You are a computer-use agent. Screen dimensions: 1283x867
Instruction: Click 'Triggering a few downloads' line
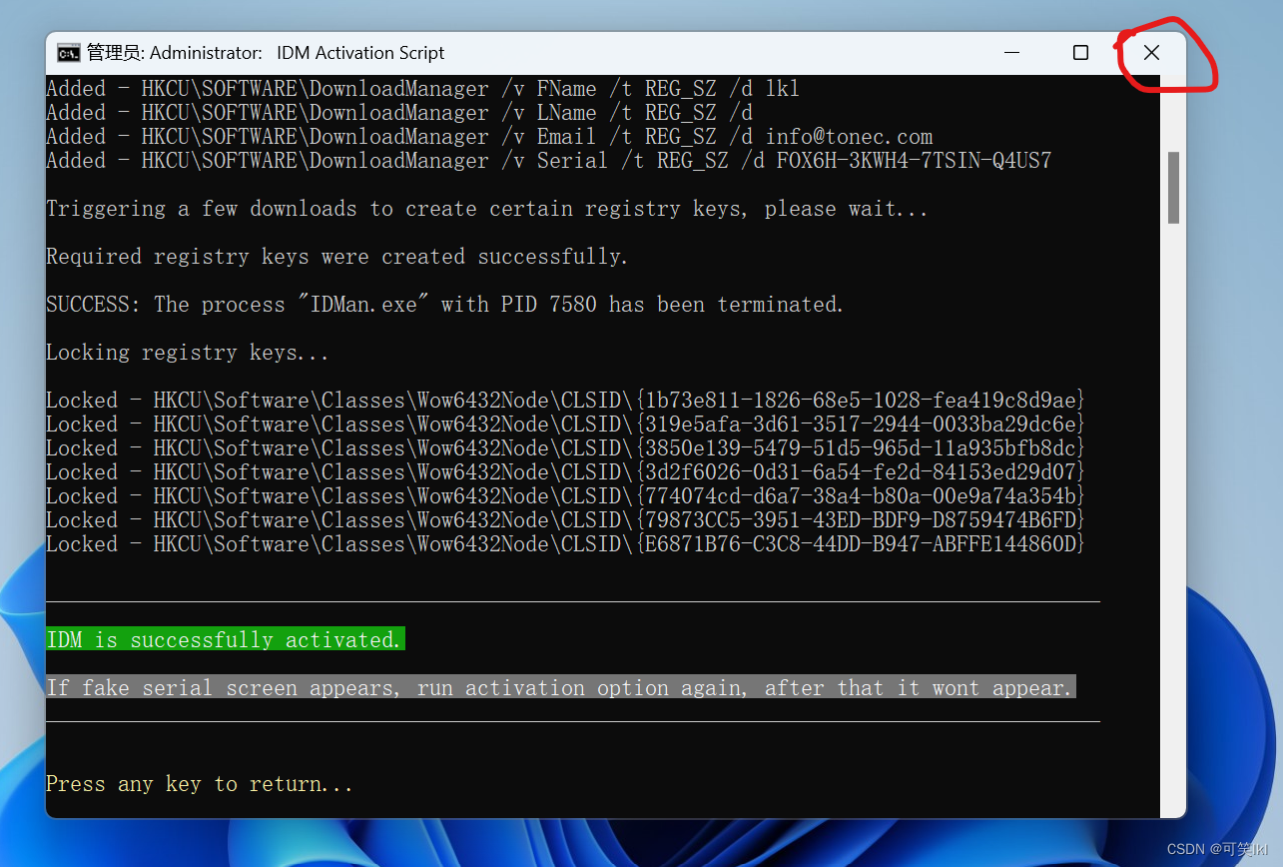click(487, 209)
